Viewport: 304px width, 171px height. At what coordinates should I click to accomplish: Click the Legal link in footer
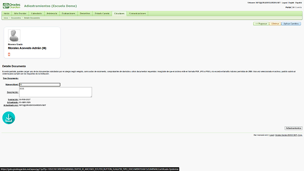coord(272,135)
